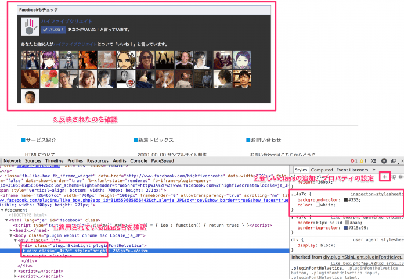Screen dimensions: 404x279
Task: Open the Styles pane gear options
Action: [x=401, y=177]
